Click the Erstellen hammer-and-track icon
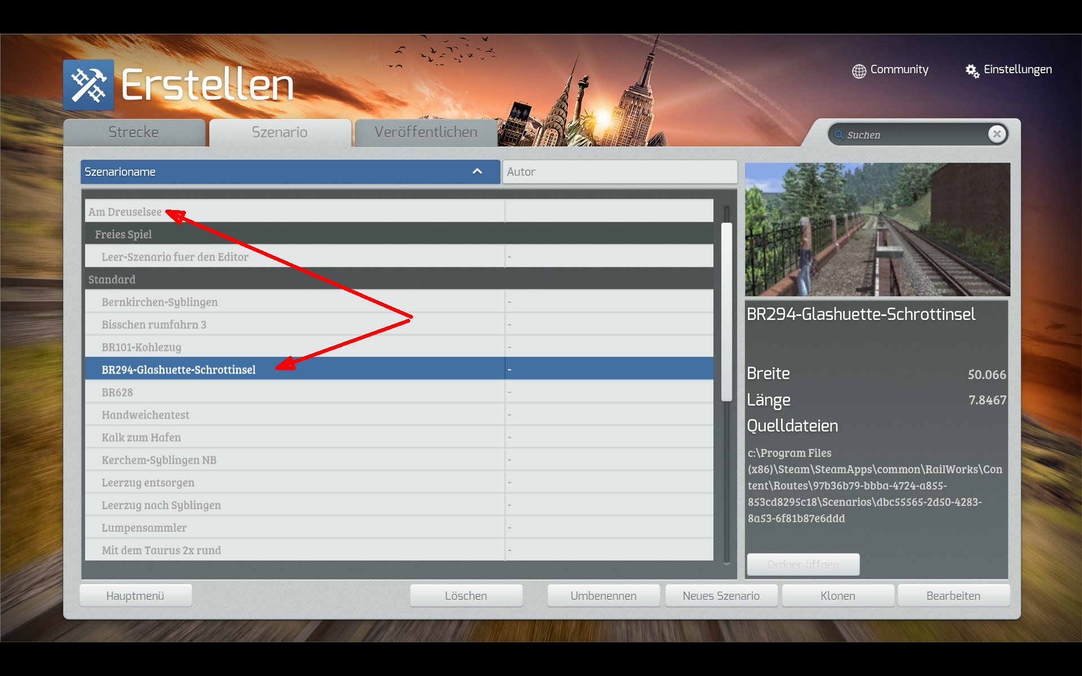The width and height of the screenshot is (1082, 676). [x=88, y=85]
